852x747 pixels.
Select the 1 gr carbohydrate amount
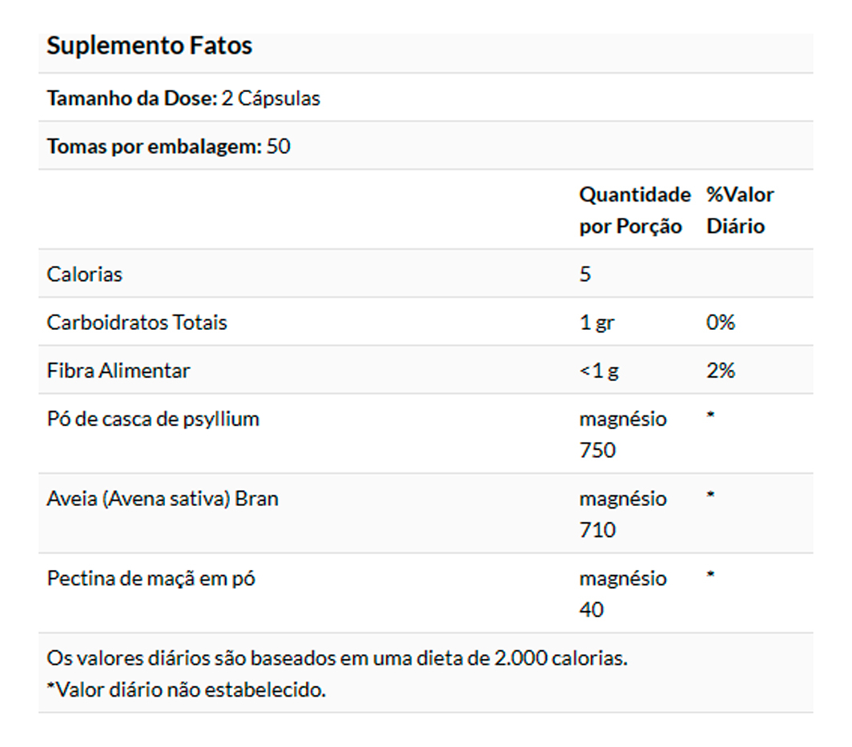pyautogui.click(x=597, y=323)
